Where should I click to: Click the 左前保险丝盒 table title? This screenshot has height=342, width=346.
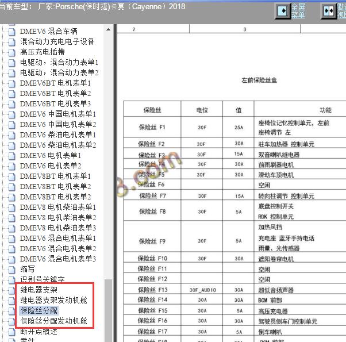(259, 80)
